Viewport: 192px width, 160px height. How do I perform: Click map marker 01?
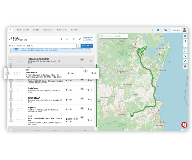point(145,48)
